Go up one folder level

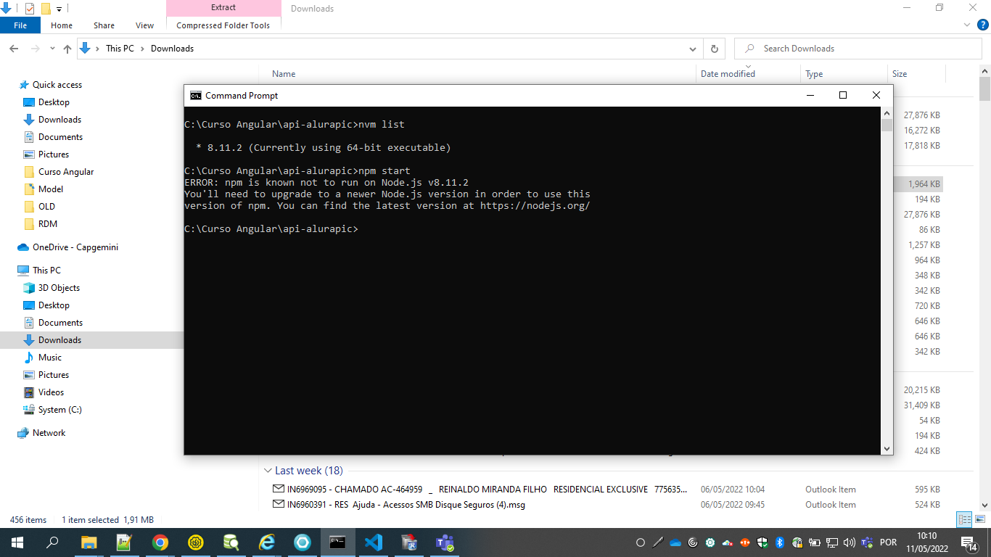pos(67,49)
